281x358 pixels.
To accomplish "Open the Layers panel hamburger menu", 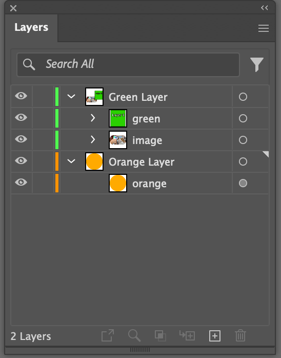I will point(264,28).
